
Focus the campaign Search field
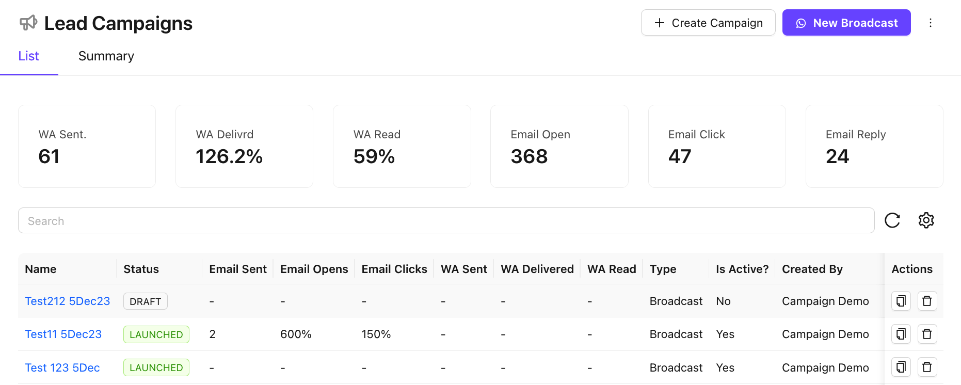pyautogui.click(x=446, y=221)
